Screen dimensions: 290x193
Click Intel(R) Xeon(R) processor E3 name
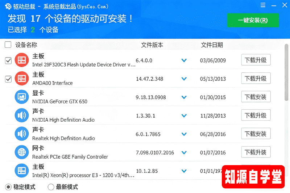[x=83, y=175]
